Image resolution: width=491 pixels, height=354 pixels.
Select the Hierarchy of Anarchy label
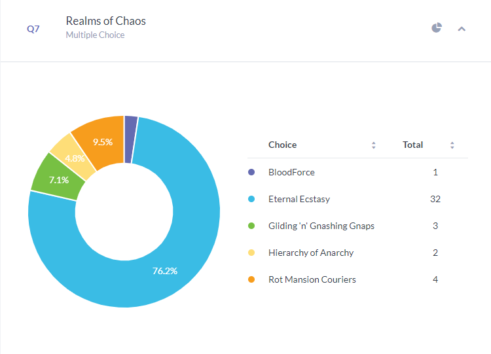pyautogui.click(x=311, y=253)
